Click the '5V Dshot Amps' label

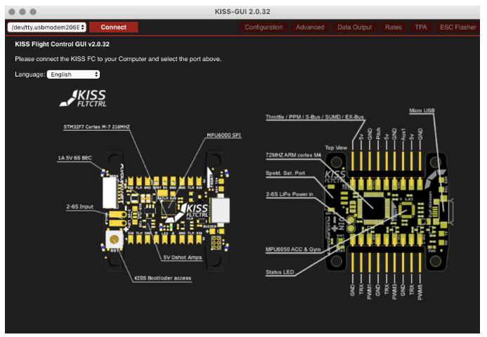[x=182, y=258]
